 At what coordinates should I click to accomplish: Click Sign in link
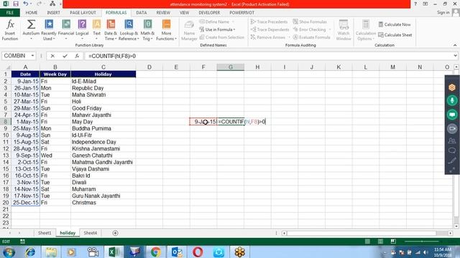click(x=443, y=12)
